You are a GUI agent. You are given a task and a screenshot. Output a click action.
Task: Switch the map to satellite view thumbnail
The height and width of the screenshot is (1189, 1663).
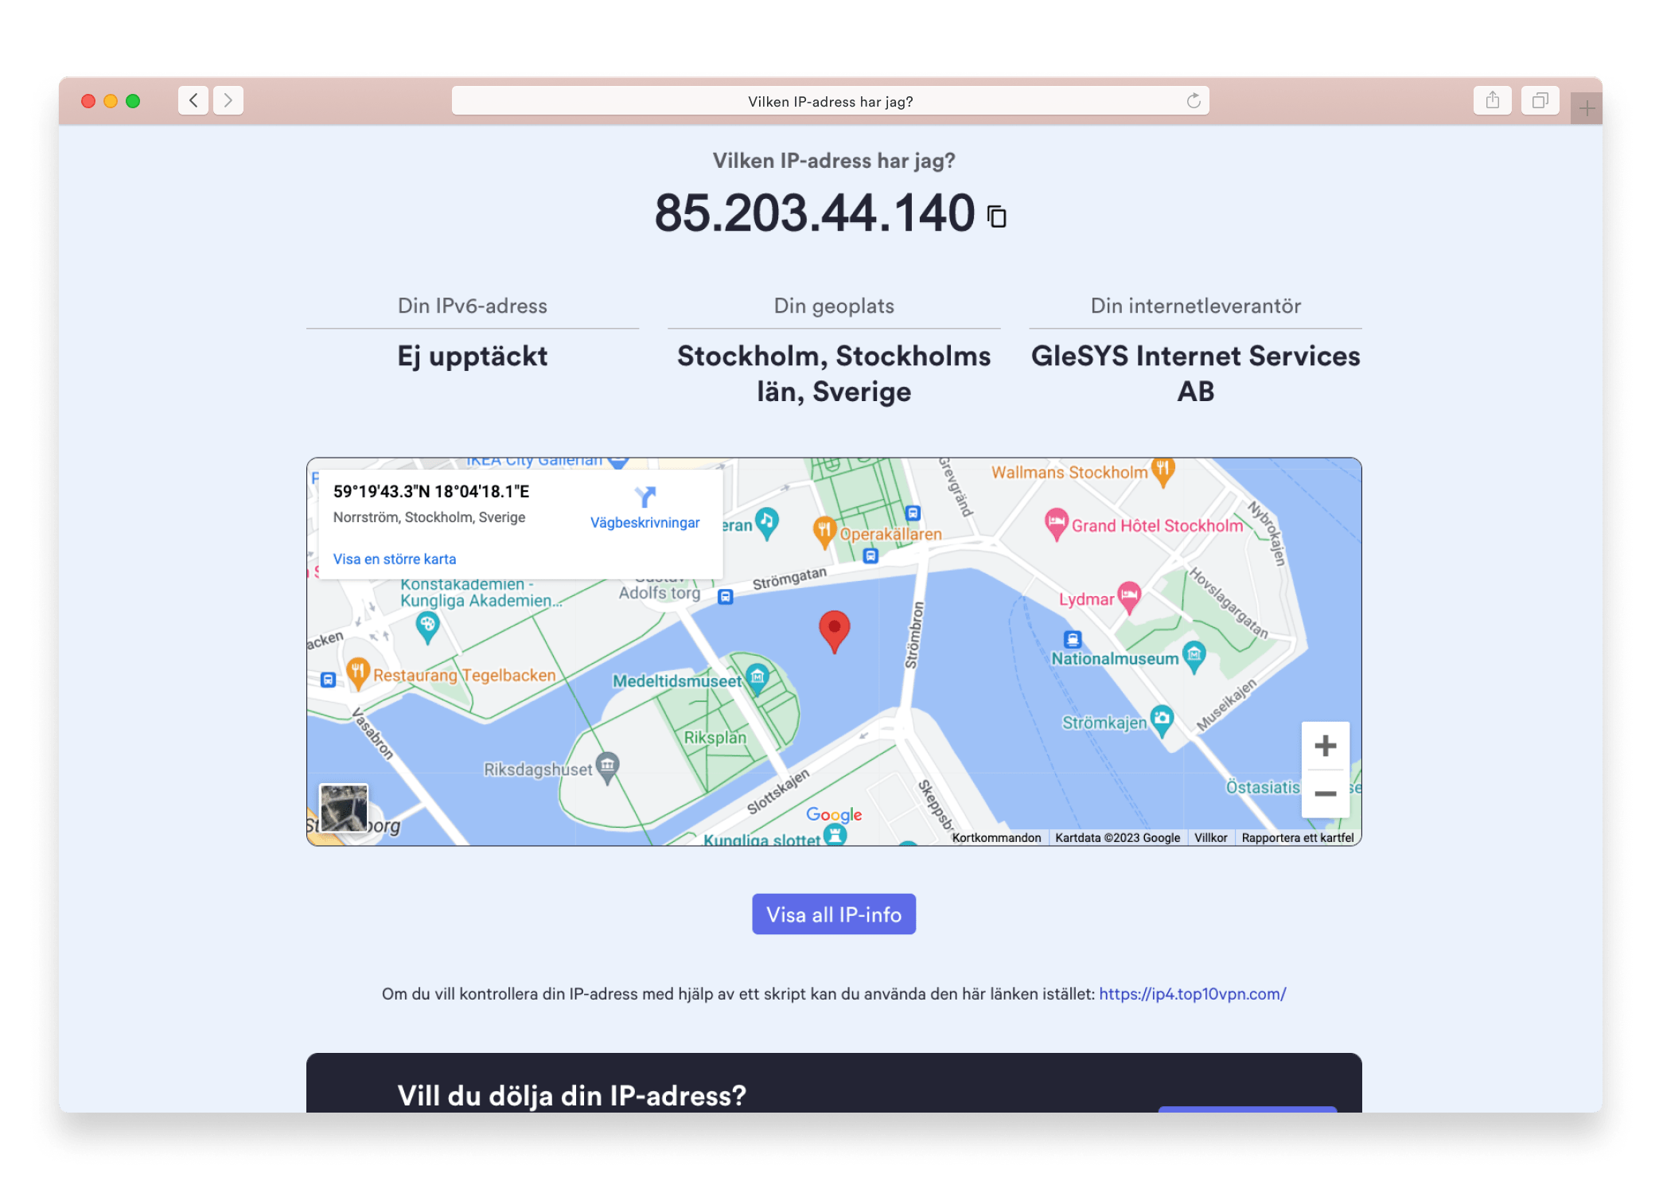[344, 808]
